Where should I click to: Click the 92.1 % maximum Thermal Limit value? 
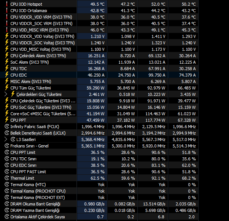click(x=158, y=178)
